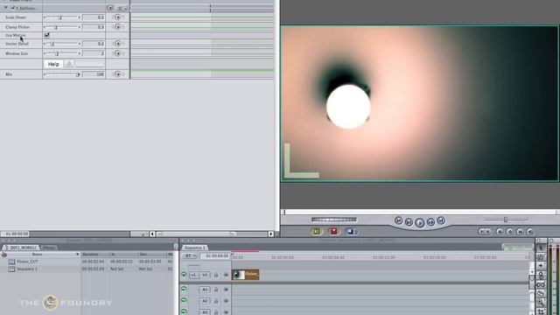
Task: Disable the F_Deflicker filter checkbox
Action: (13, 8)
